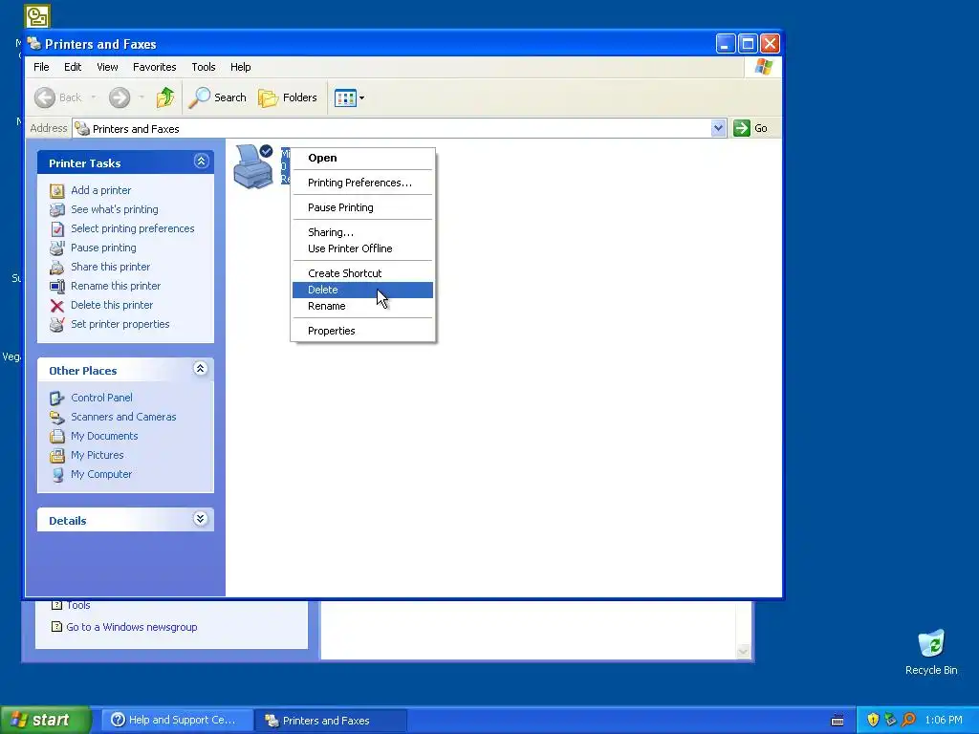This screenshot has height=734, width=979.
Task: Select the printer icon in the file area
Action: tap(252, 166)
